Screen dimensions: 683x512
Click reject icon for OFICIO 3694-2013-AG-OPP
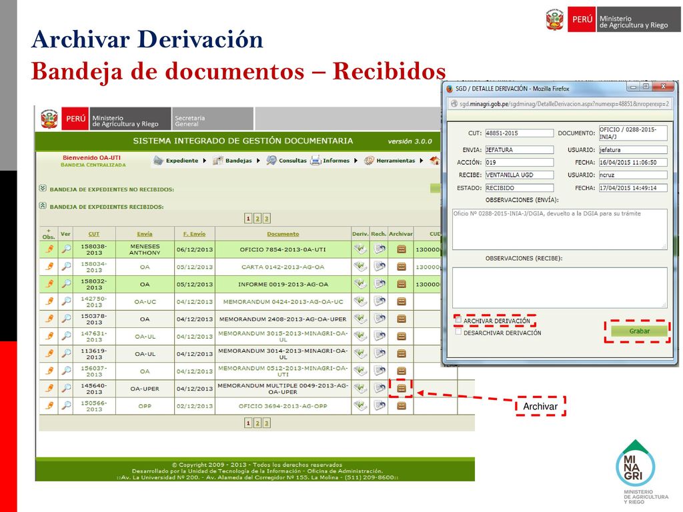[380, 406]
